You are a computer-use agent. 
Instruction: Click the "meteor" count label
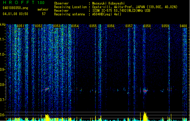pyautogui.click(x=43, y=9)
